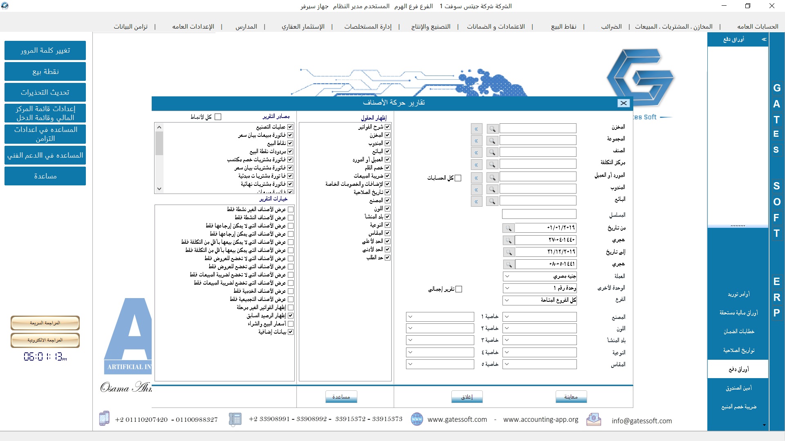The width and height of the screenshot is (785, 441).
Task: Open أمين الصندوق in the side panel
Action: (x=738, y=388)
